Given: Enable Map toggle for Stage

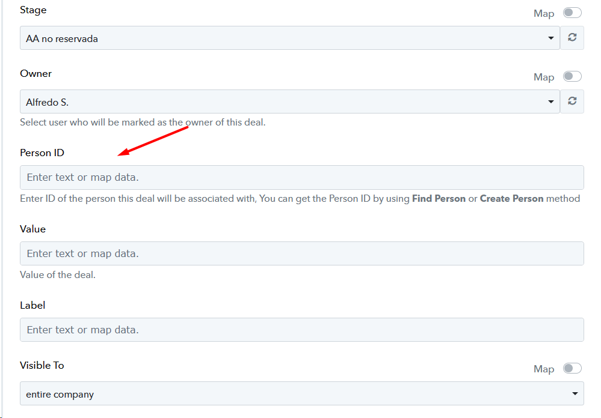Looking at the screenshot, I should pos(572,13).
